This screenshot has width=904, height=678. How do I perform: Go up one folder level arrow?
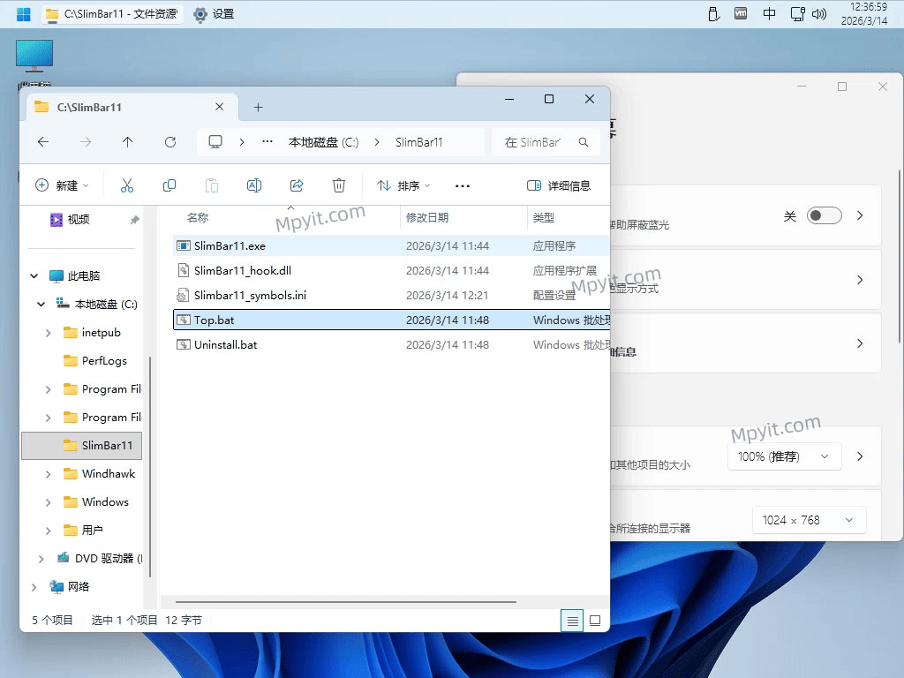[x=127, y=142]
